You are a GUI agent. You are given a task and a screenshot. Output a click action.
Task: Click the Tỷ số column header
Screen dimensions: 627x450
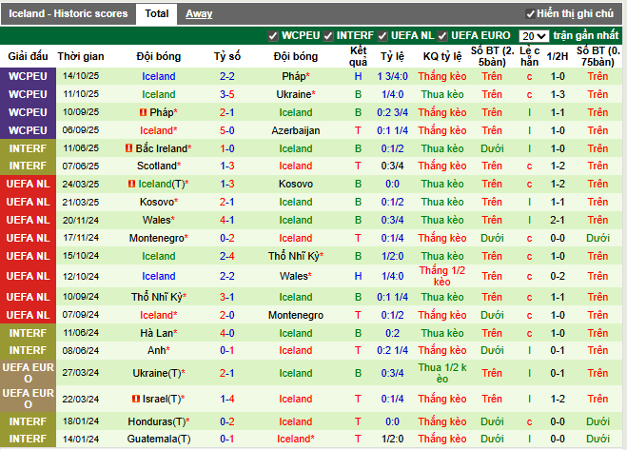pos(227,56)
